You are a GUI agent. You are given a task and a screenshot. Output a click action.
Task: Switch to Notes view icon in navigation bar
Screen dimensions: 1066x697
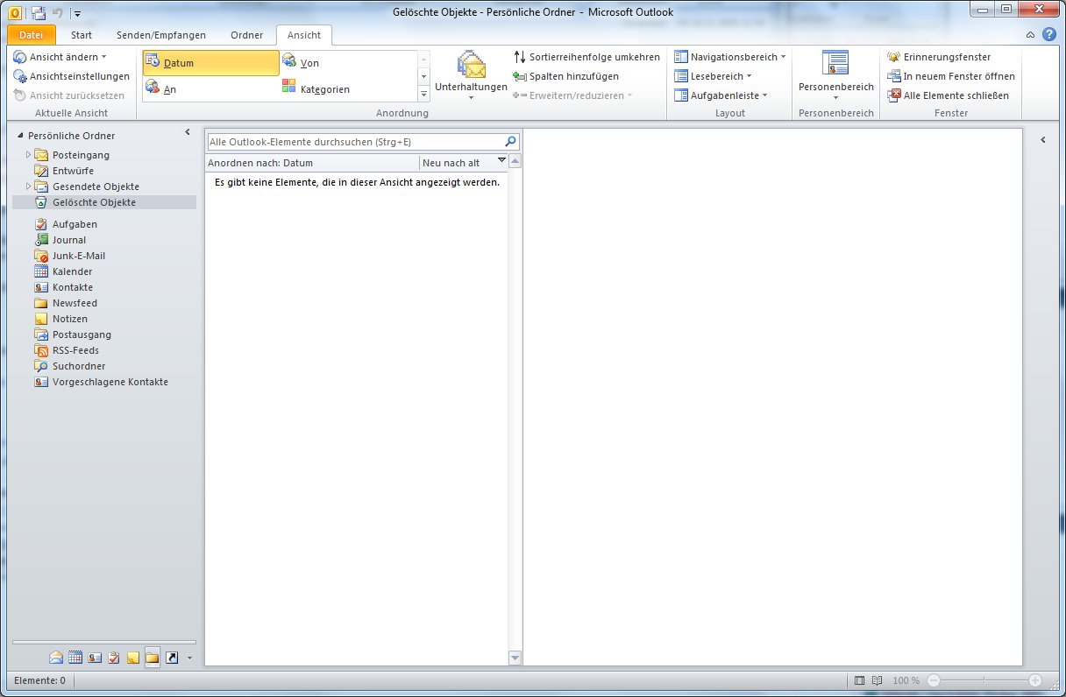(133, 658)
